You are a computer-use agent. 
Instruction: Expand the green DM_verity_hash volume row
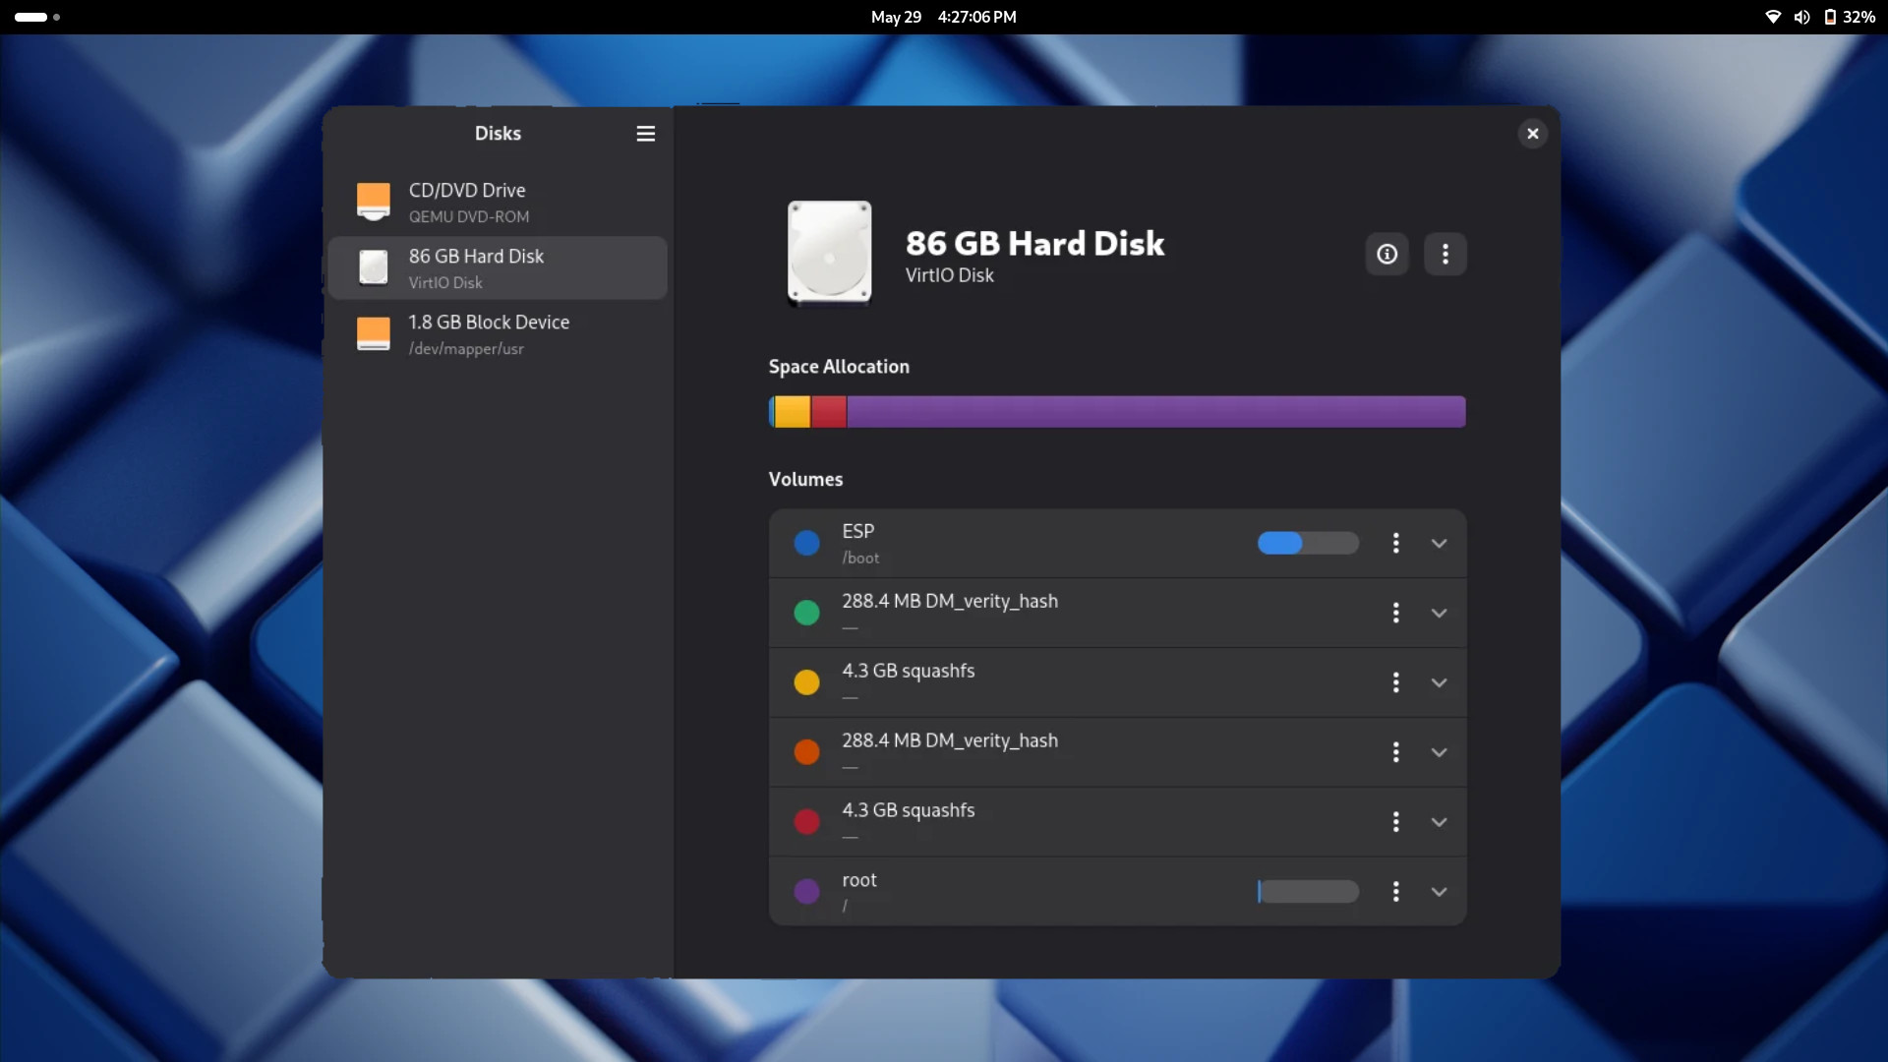click(1439, 614)
